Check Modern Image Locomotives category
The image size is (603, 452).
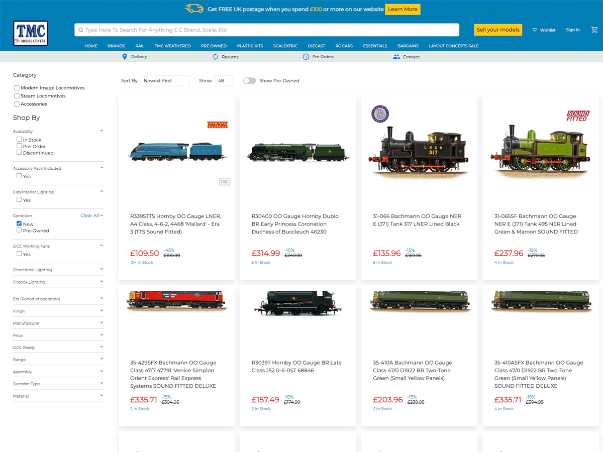click(x=17, y=88)
